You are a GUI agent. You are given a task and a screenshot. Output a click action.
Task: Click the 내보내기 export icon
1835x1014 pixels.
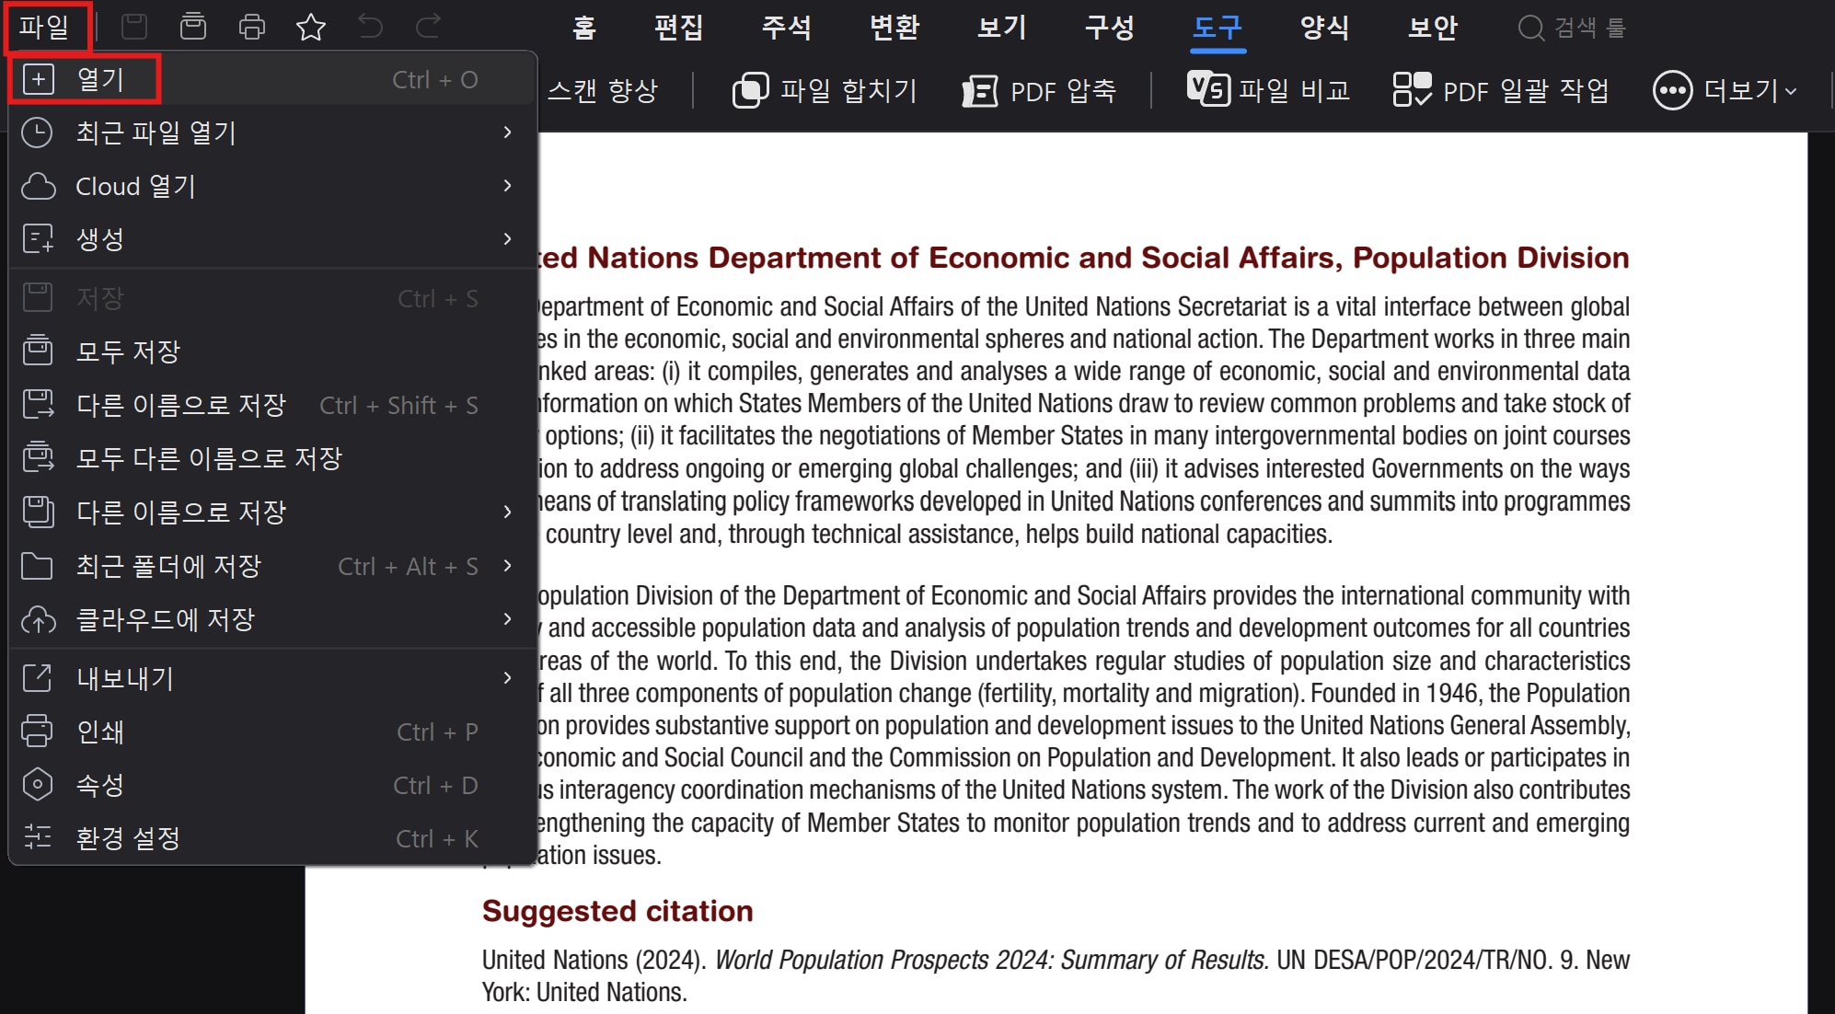(x=37, y=678)
